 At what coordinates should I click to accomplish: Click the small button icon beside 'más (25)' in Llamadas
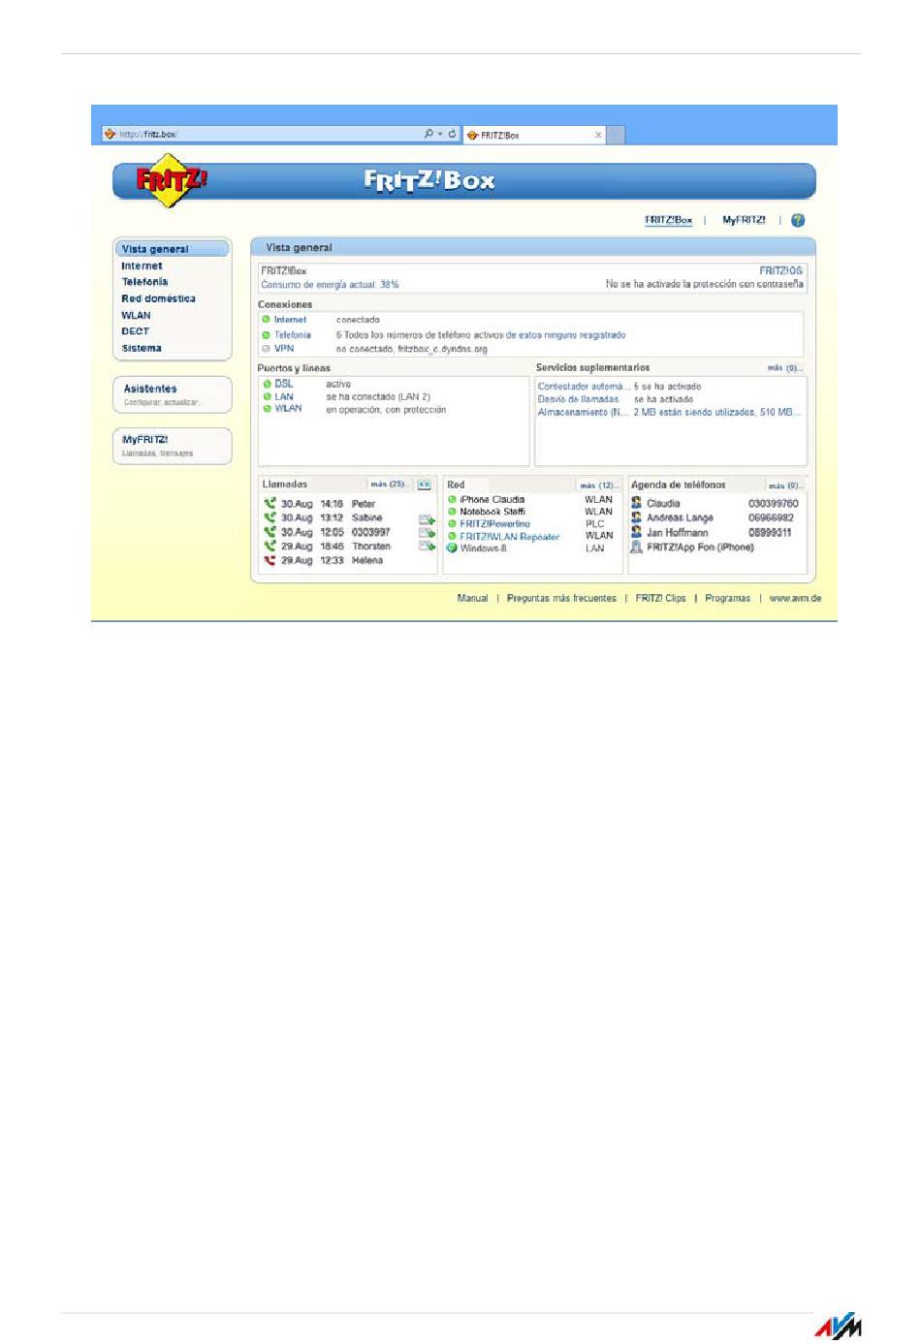tap(424, 484)
